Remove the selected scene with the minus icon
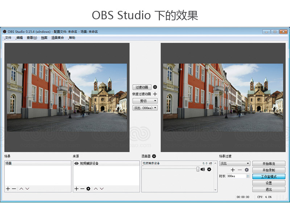The image size is (290, 210). click(x=14, y=189)
